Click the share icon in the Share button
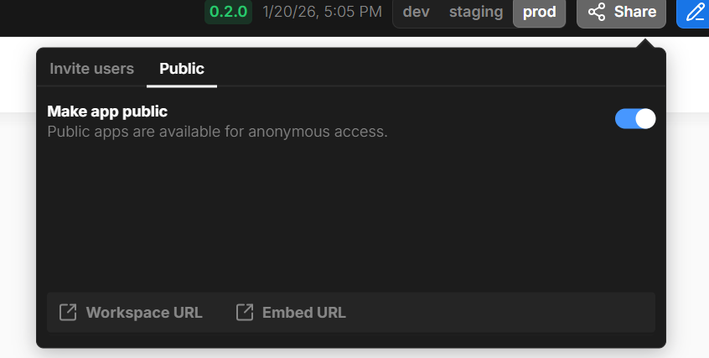This screenshot has width=709, height=358. pos(597,13)
